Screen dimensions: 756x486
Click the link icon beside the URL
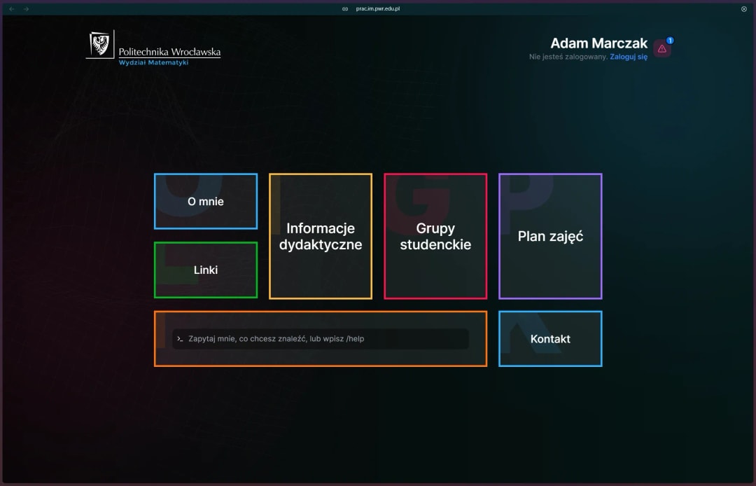[x=345, y=9]
